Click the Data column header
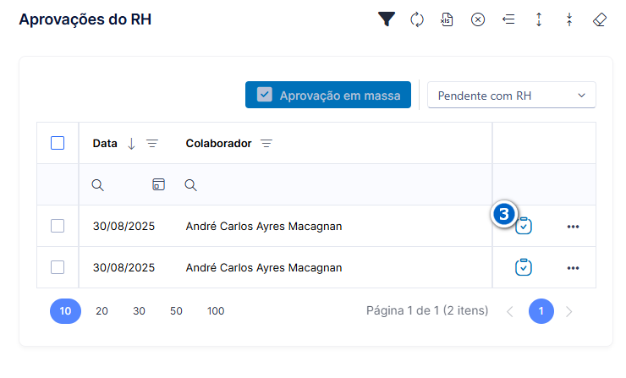Screen dimensions: 626x378 [x=105, y=143]
